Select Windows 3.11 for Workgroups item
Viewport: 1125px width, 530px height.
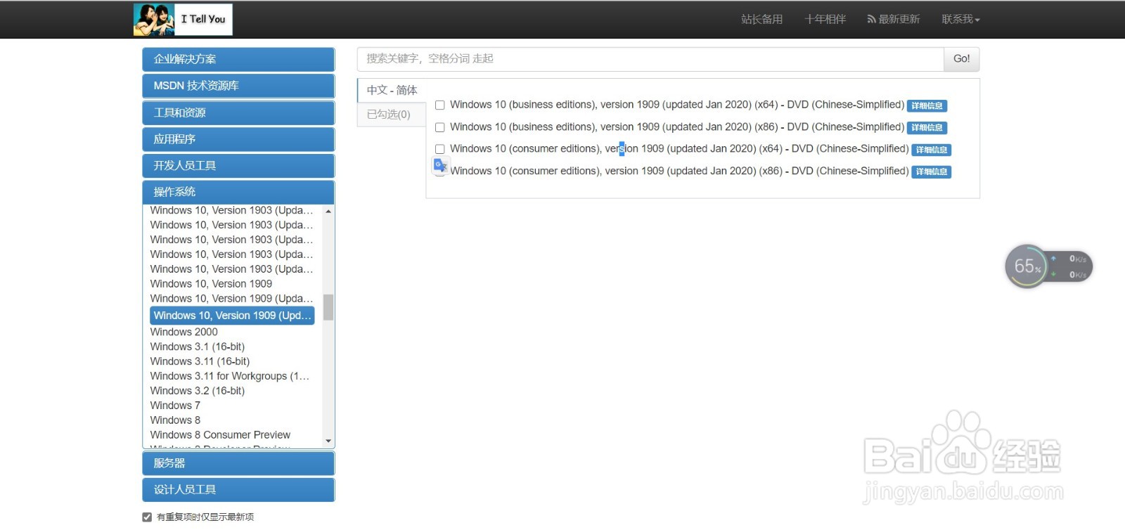click(230, 376)
